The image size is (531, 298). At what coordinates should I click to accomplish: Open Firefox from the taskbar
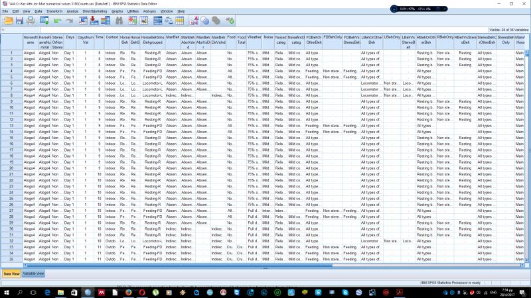[x=128, y=292]
